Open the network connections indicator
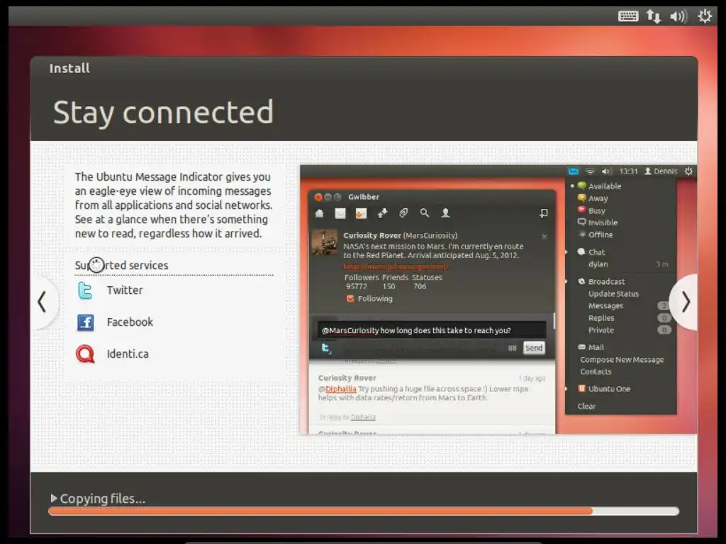Image resolution: width=726 pixels, height=544 pixels. pos(653,16)
